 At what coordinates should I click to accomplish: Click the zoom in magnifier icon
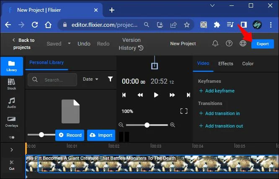(x=173, y=125)
